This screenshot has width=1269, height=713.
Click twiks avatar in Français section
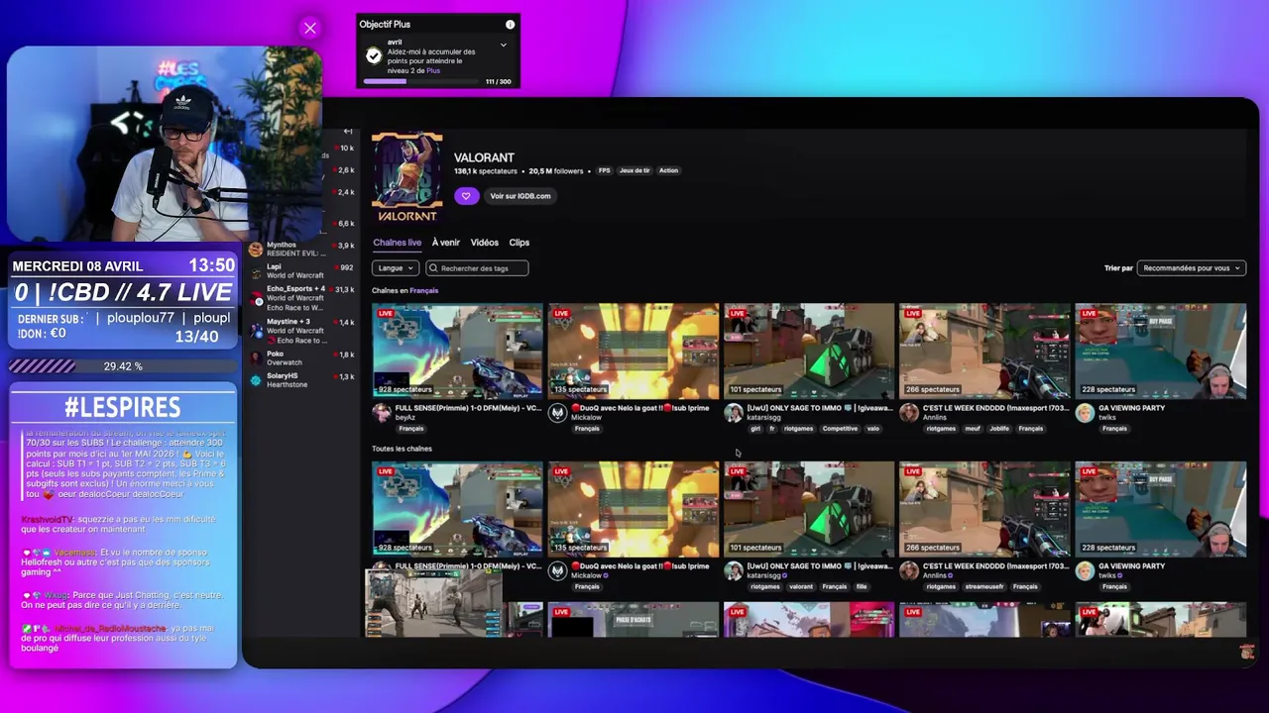1085,413
